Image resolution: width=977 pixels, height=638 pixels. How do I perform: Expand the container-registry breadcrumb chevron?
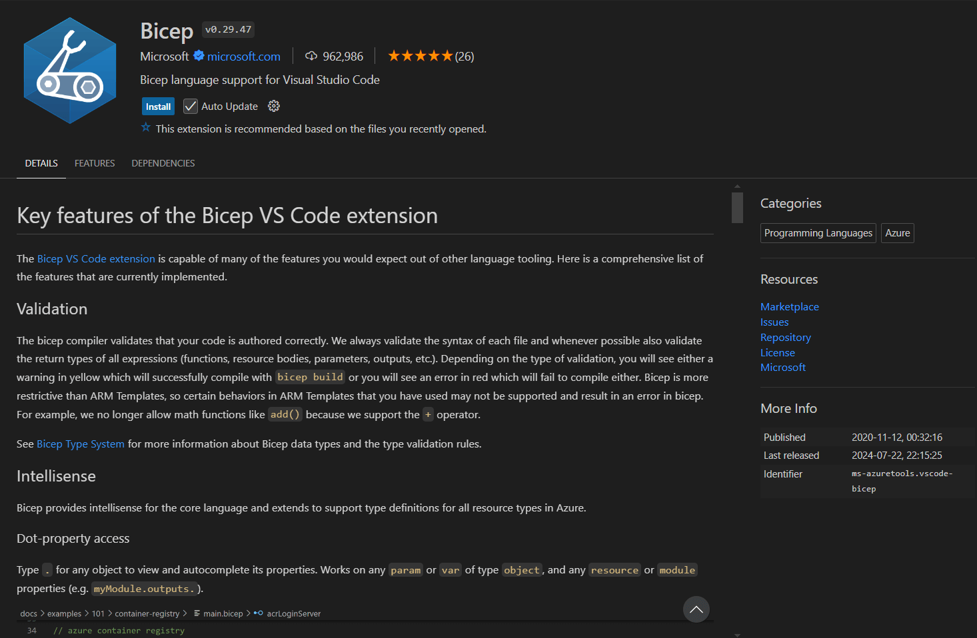point(185,613)
